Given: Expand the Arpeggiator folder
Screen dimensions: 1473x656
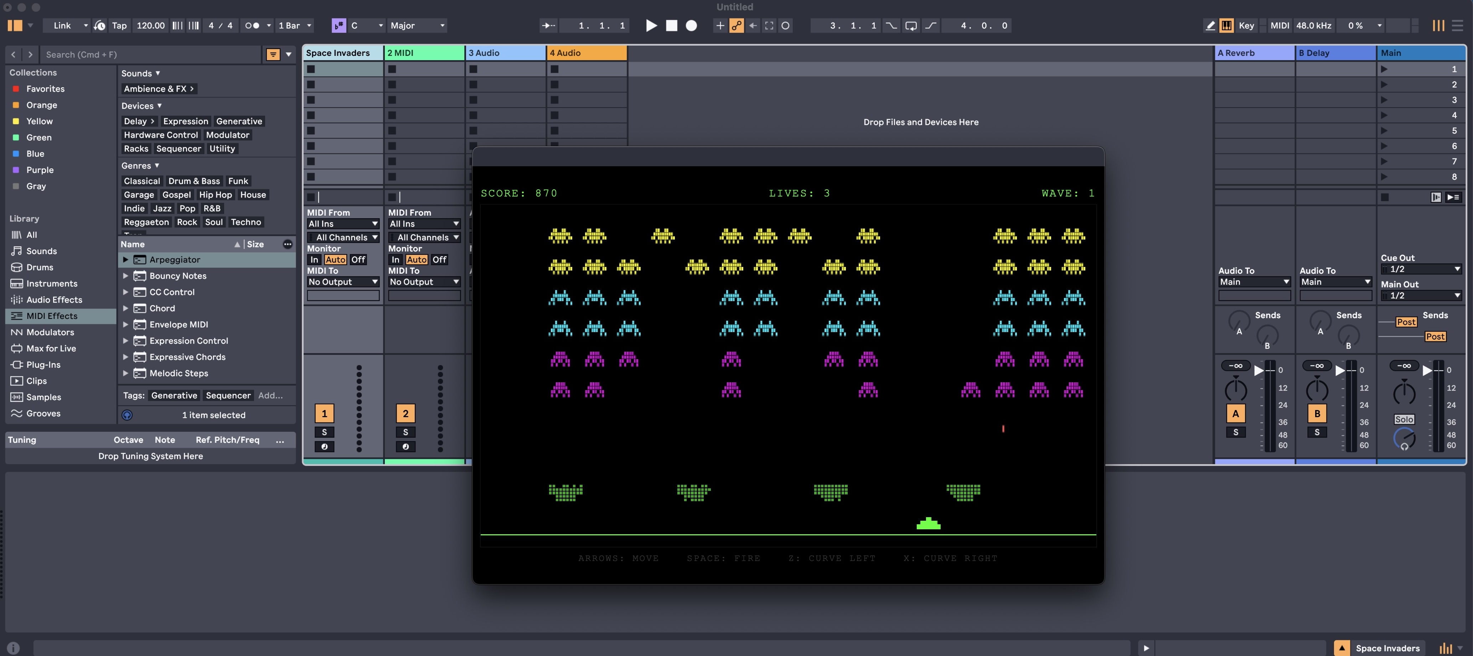Looking at the screenshot, I should click(x=125, y=260).
